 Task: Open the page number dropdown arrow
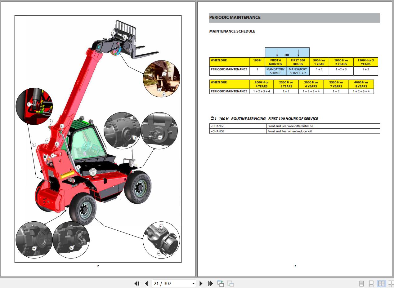(193, 283)
